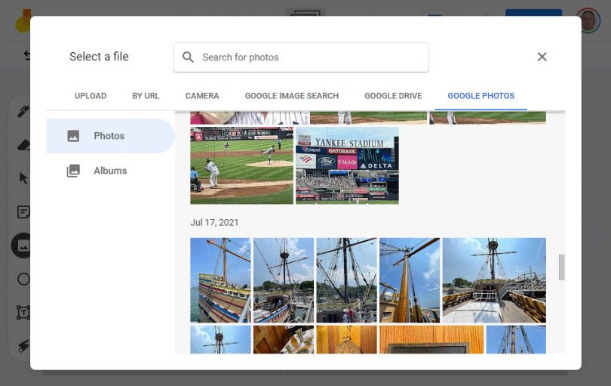Viewport: 611px width, 386px height.
Task: Choose the Sticky note tool
Action: point(23,212)
